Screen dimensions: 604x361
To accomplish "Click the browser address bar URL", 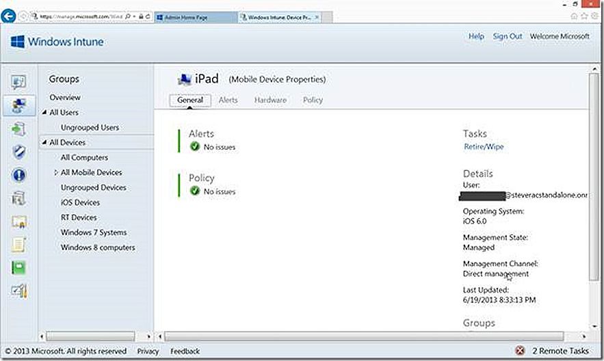I will coord(81,16).
